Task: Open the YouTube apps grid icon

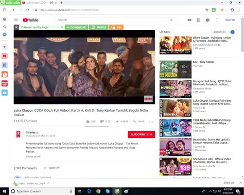Action: [x=199, y=20]
